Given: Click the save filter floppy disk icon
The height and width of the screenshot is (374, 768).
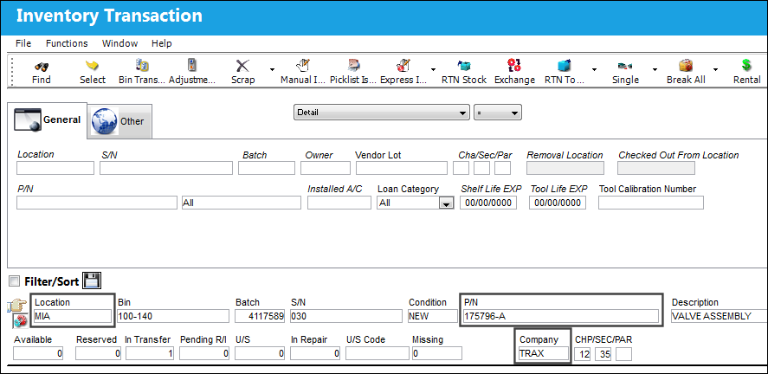Looking at the screenshot, I should coord(91,280).
